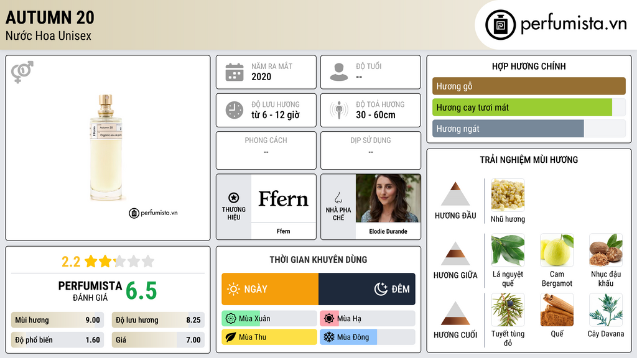Click the Hương cuối pyramid icon
Viewport: 637px width, 358px height.
(x=455, y=313)
